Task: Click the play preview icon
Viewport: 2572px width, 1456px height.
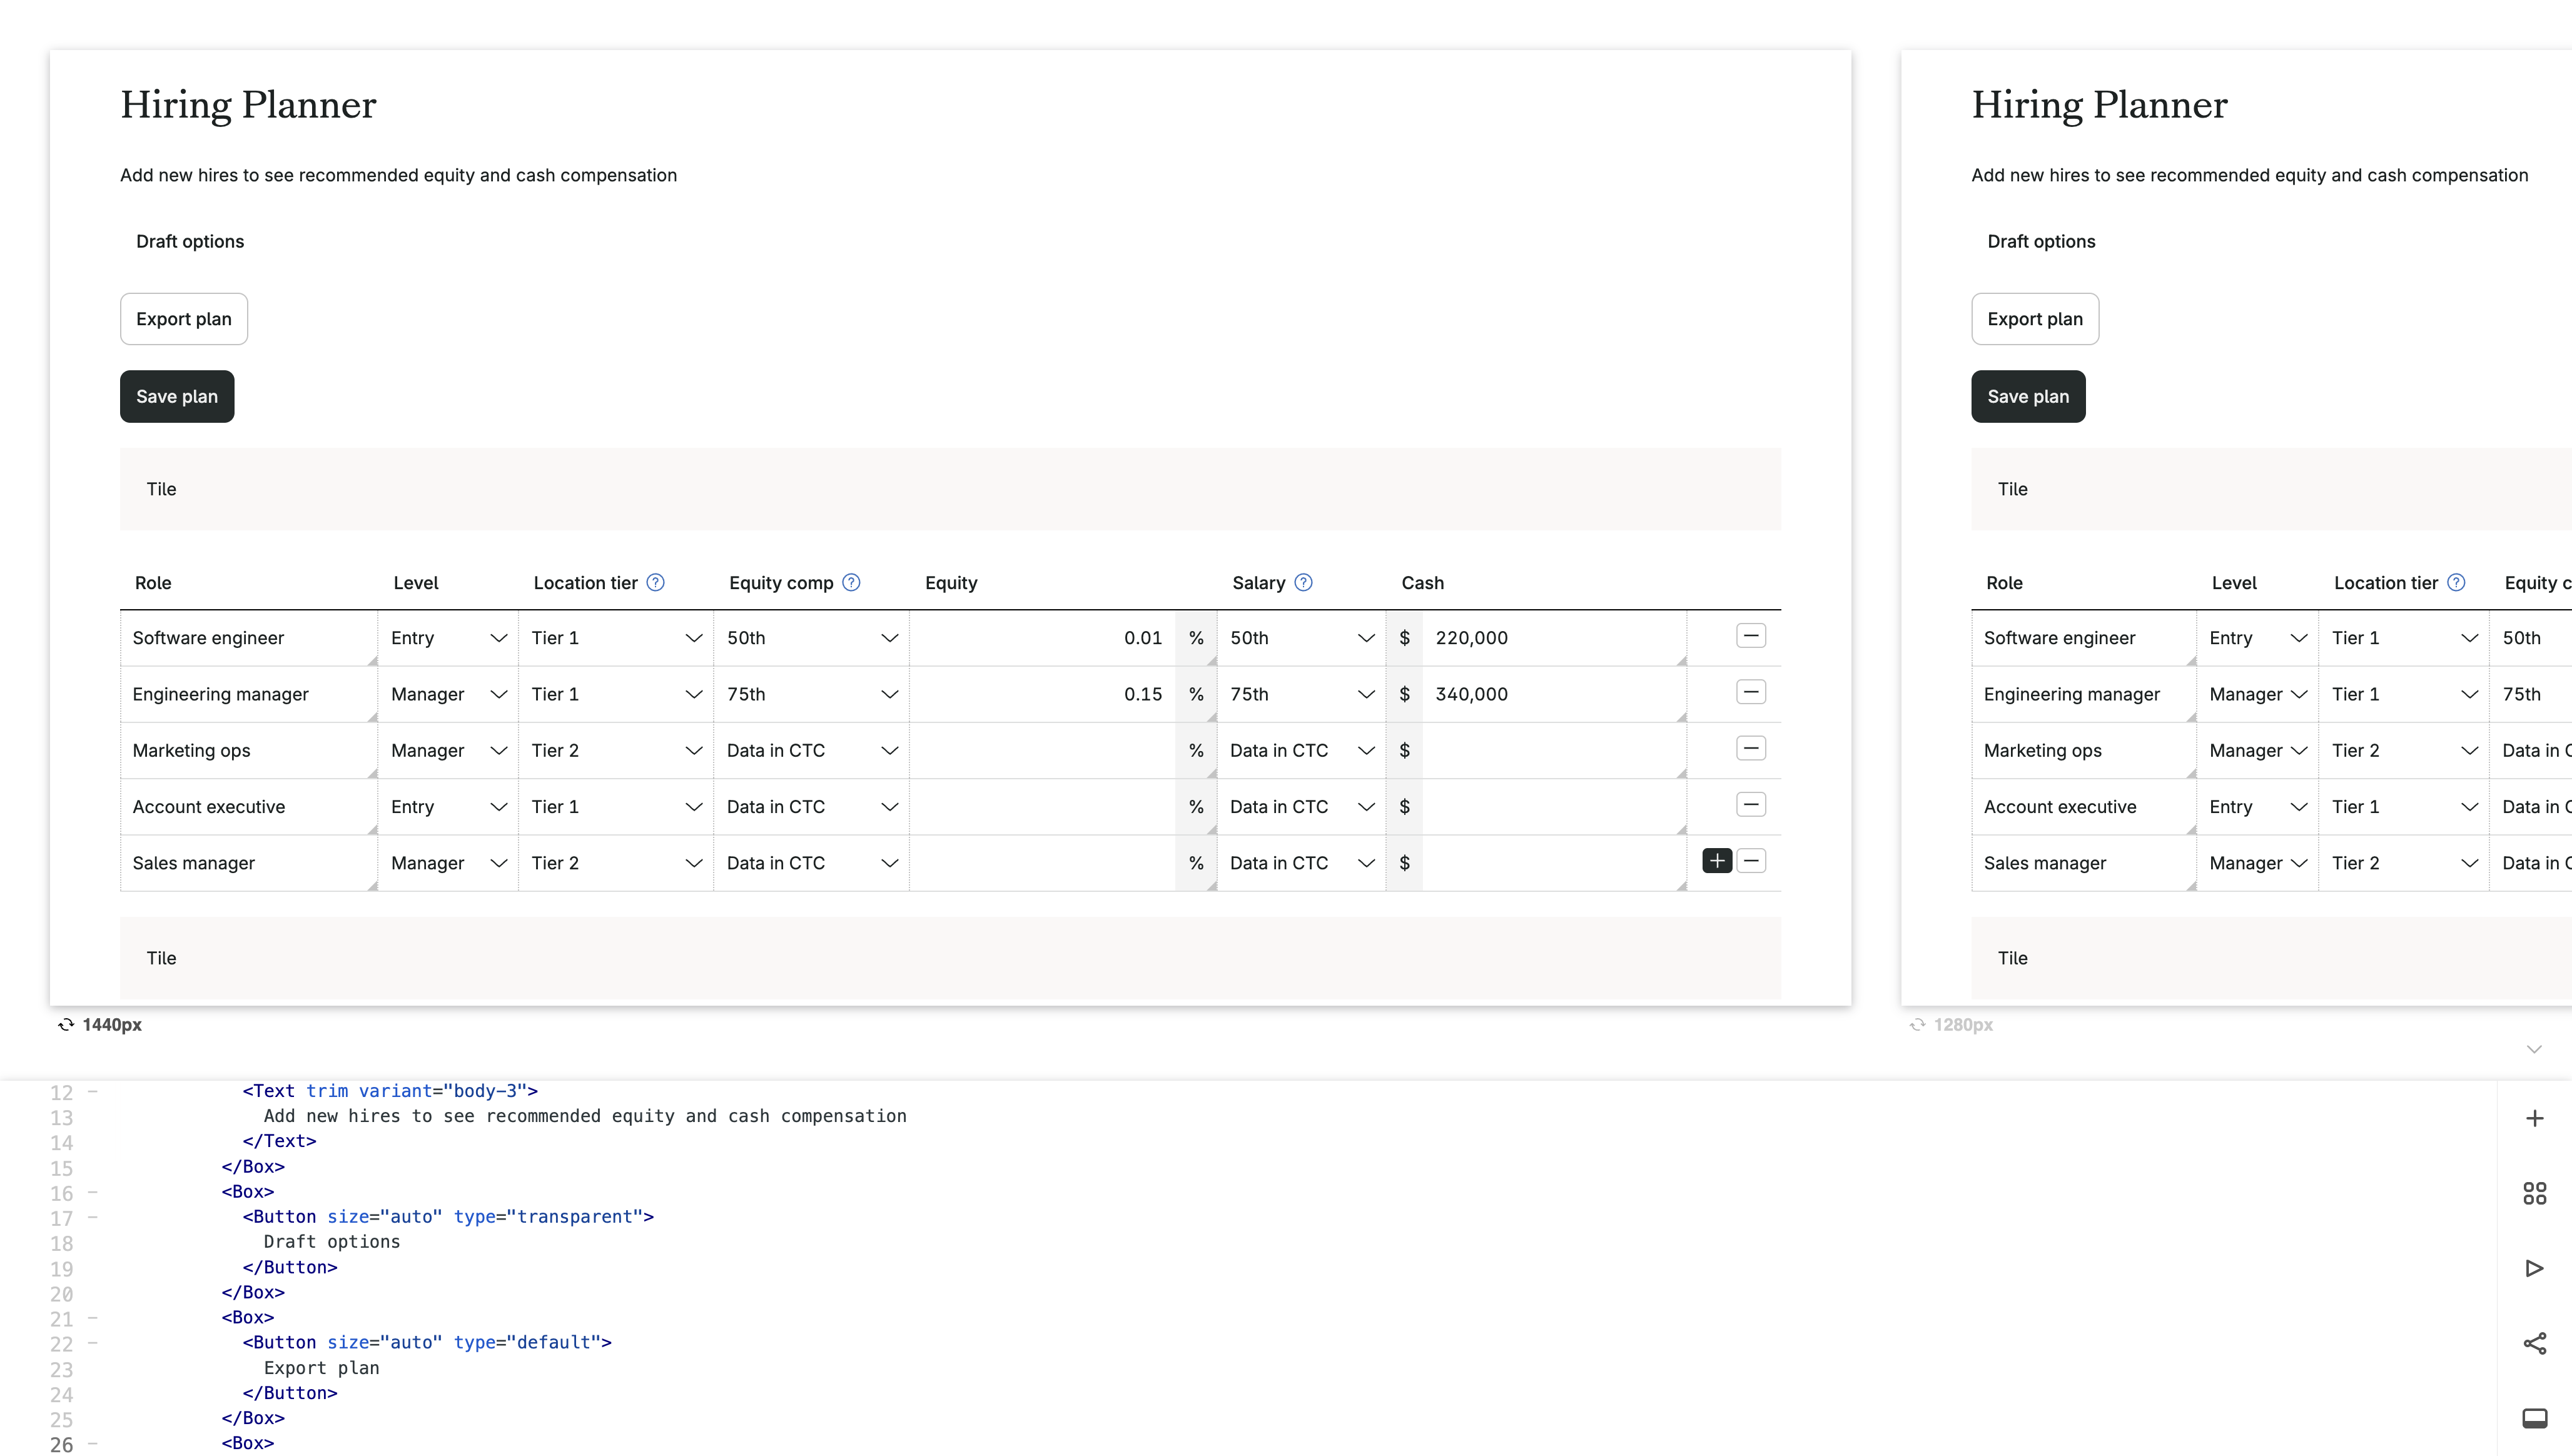Action: (x=2534, y=1268)
